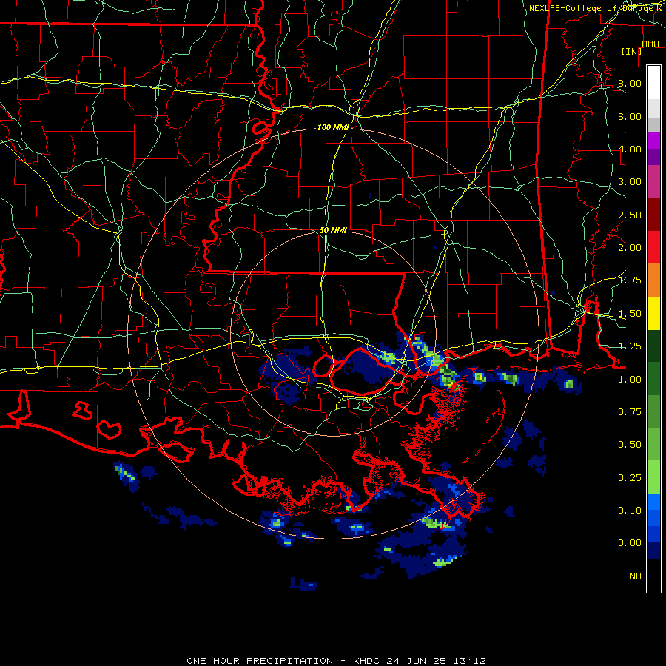Select the pink swatch in the color scale
666x666 pixels.
pyautogui.click(x=653, y=182)
